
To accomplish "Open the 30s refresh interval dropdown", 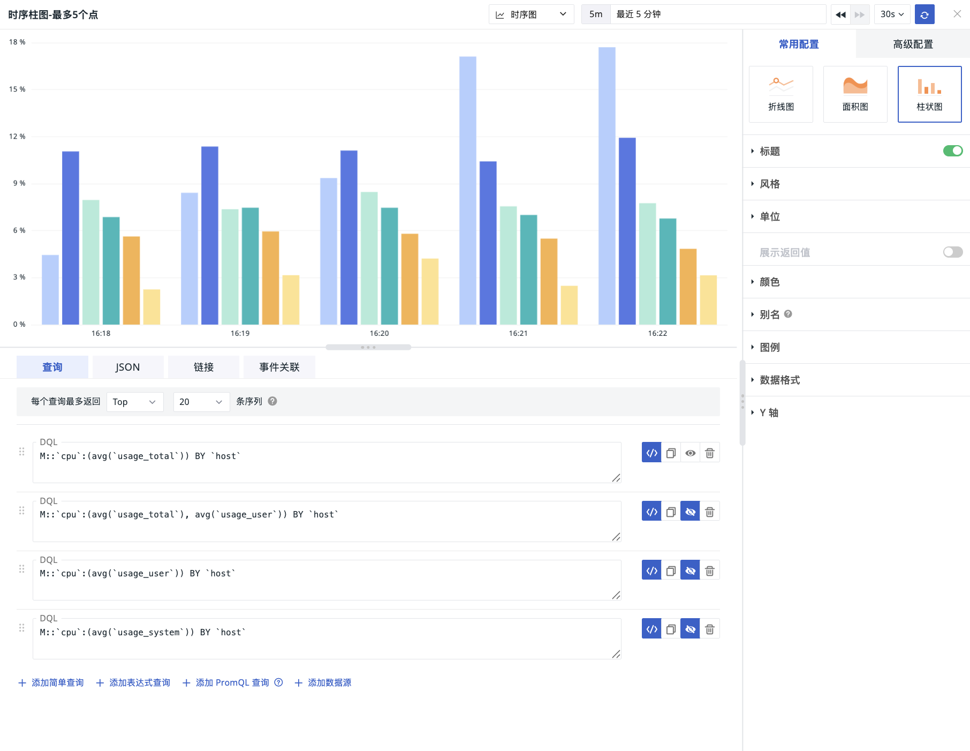I will [x=892, y=14].
